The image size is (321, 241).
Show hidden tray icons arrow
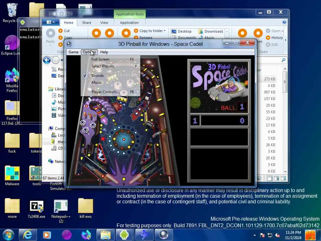(x=255, y=235)
